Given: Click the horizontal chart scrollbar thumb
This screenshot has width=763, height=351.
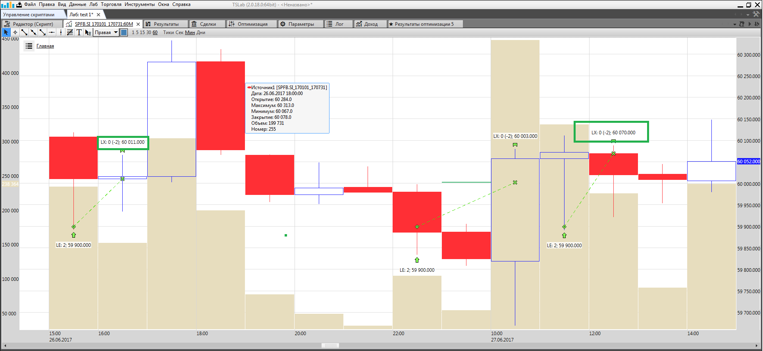Looking at the screenshot, I should pyautogui.click(x=330, y=345).
